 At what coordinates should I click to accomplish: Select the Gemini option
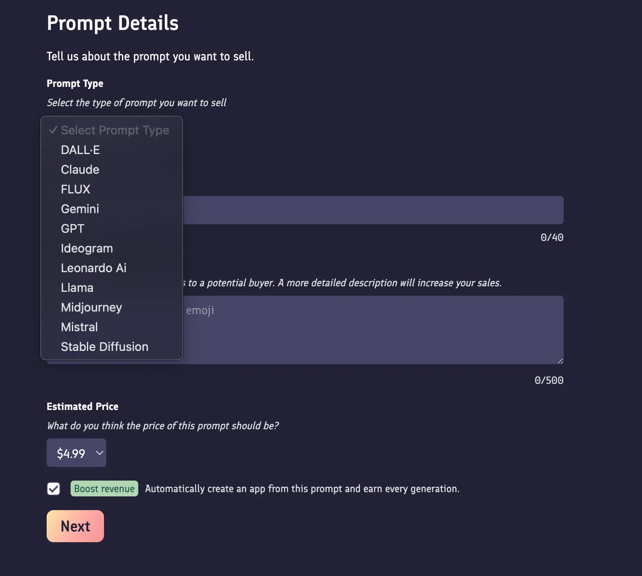(x=80, y=209)
